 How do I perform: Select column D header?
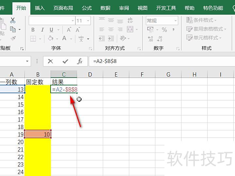pos(90,74)
